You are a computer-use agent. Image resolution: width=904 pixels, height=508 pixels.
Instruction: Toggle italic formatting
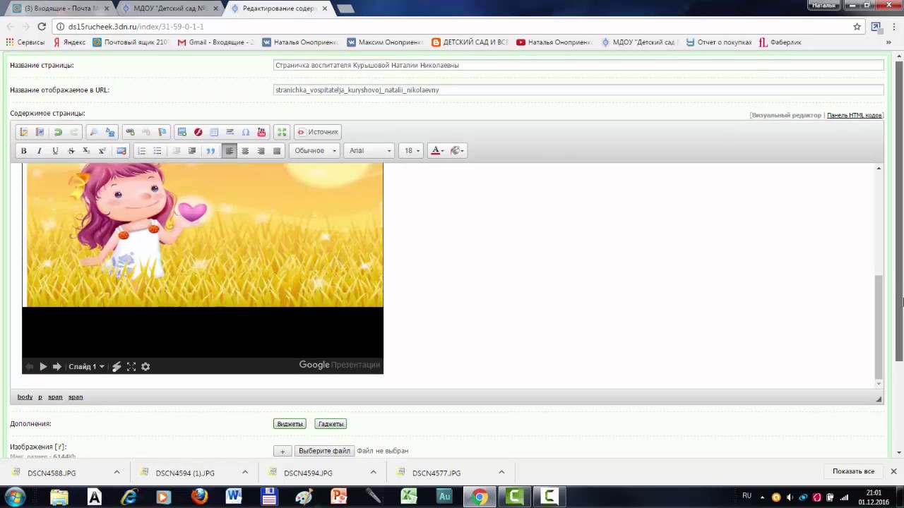coord(40,150)
